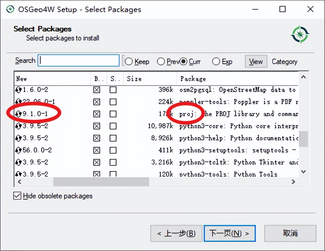The width and height of the screenshot is (325, 251).
Task: Click the cycle icon for version 56.0.0-2
Action: (x=18, y=150)
